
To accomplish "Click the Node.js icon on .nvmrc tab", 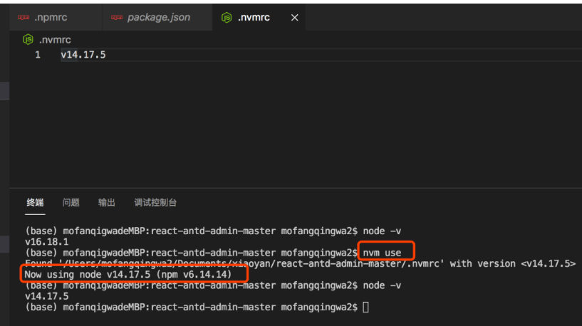I will click(x=227, y=17).
